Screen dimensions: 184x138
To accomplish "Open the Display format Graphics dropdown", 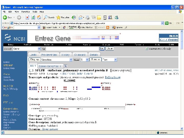I will [71, 60].
